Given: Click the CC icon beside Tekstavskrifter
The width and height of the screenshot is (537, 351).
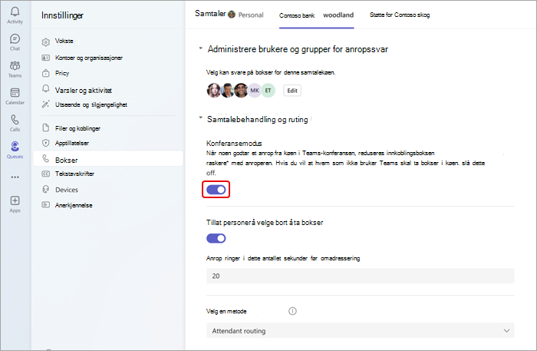Looking at the screenshot, I should 45,174.
